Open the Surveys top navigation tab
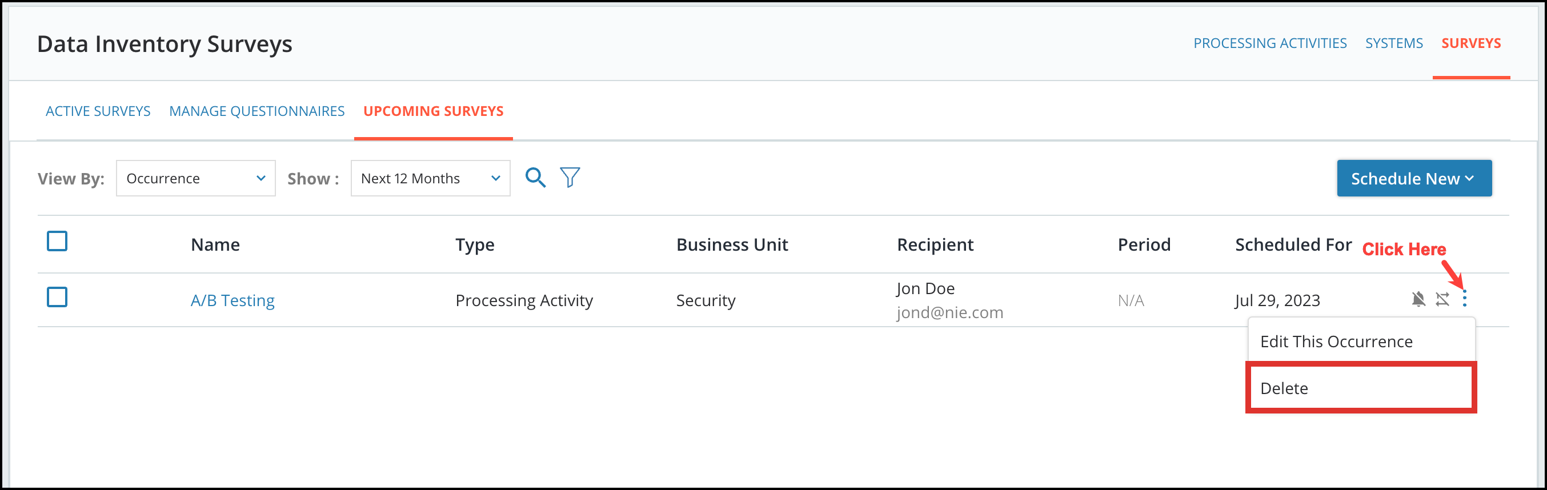The width and height of the screenshot is (1547, 490). point(1472,43)
